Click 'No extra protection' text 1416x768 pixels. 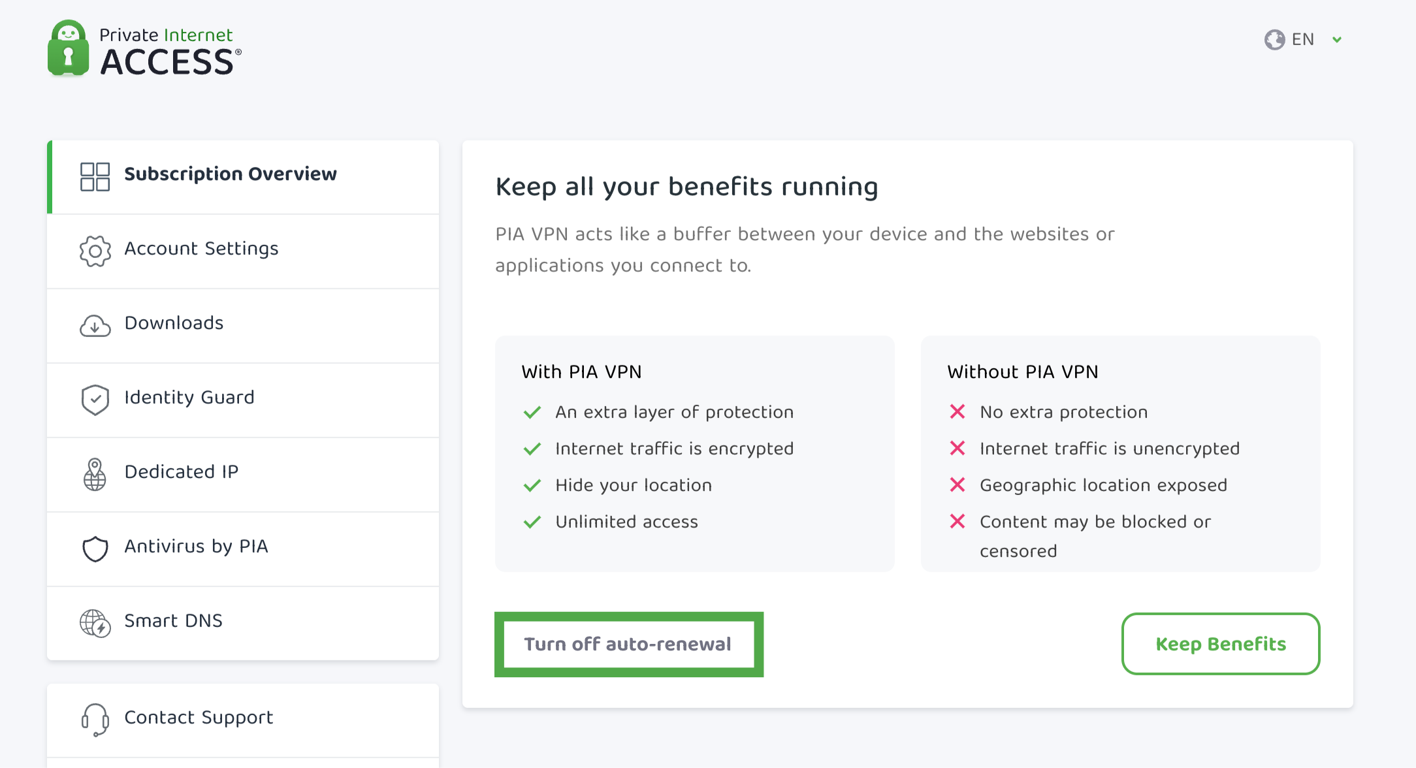[1064, 412]
